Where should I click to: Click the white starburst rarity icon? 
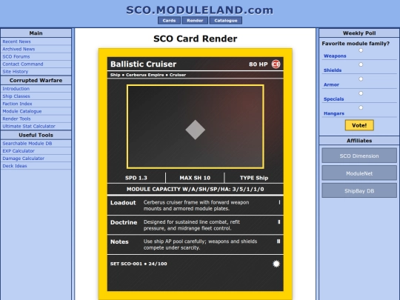click(x=276, y=264)
